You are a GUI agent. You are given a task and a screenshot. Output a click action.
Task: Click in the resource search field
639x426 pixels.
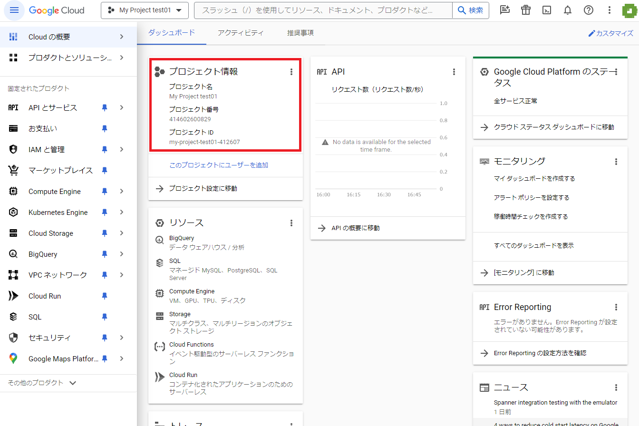[x=323, y=10]
